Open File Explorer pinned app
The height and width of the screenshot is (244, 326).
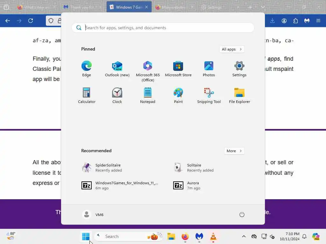tap(239, 95)
